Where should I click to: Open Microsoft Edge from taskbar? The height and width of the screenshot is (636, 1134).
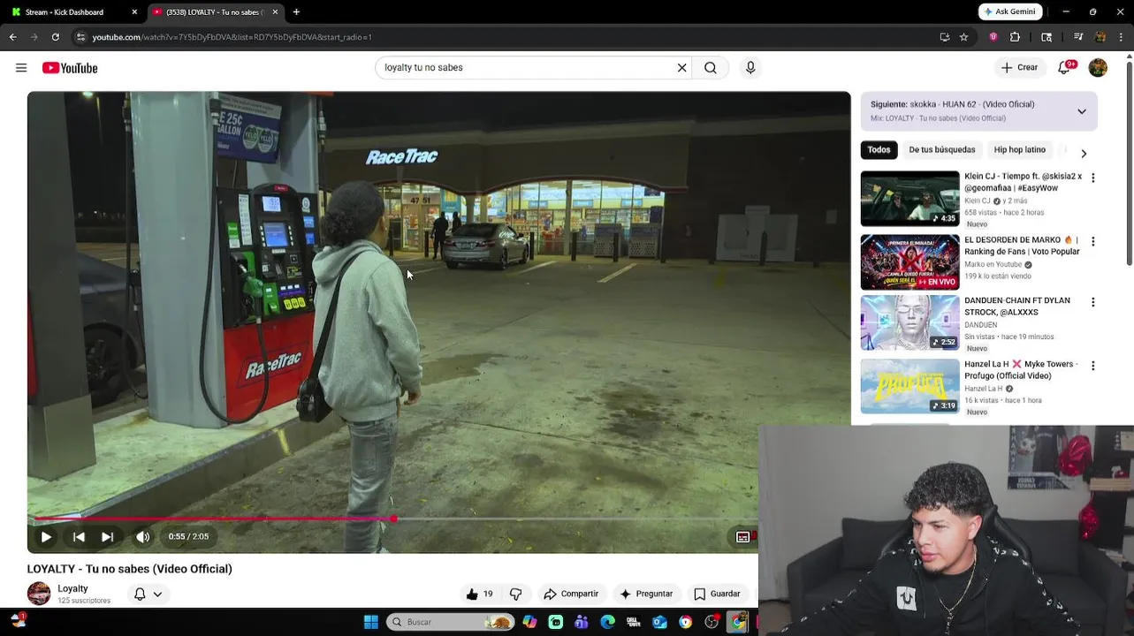pyautogui.click(x=608, y=622)
